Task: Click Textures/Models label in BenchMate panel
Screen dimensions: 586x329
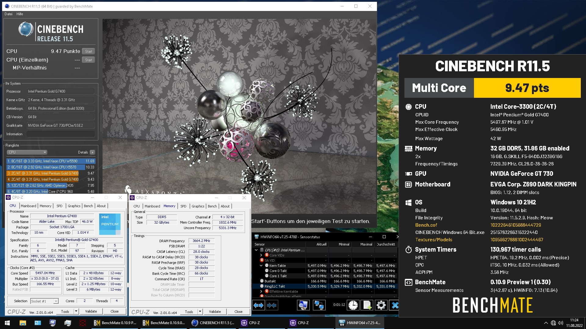Action: click(434, 240)
